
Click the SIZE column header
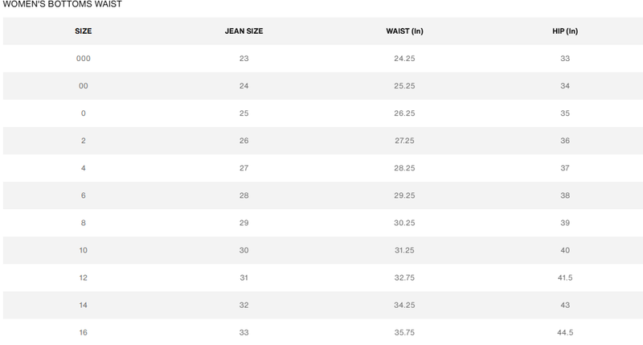(x=83, y=31)
